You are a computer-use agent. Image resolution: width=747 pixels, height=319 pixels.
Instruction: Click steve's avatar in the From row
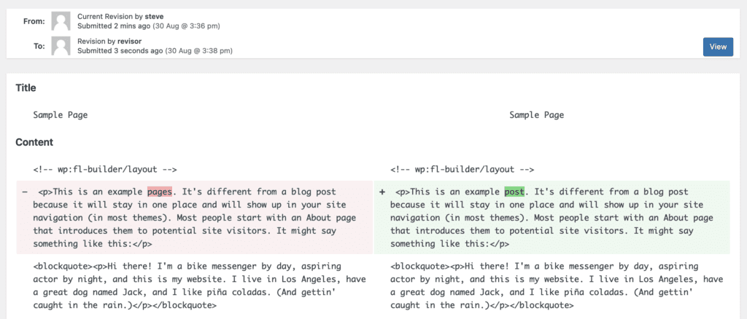pyautogui.click(x=62, y=20)
